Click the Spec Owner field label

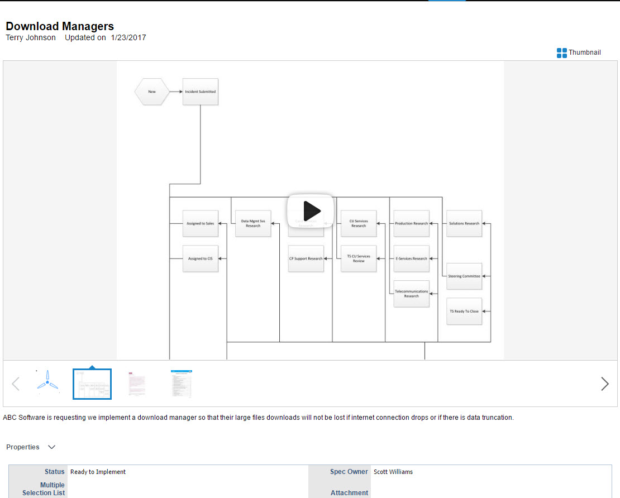tap(349, 472)
